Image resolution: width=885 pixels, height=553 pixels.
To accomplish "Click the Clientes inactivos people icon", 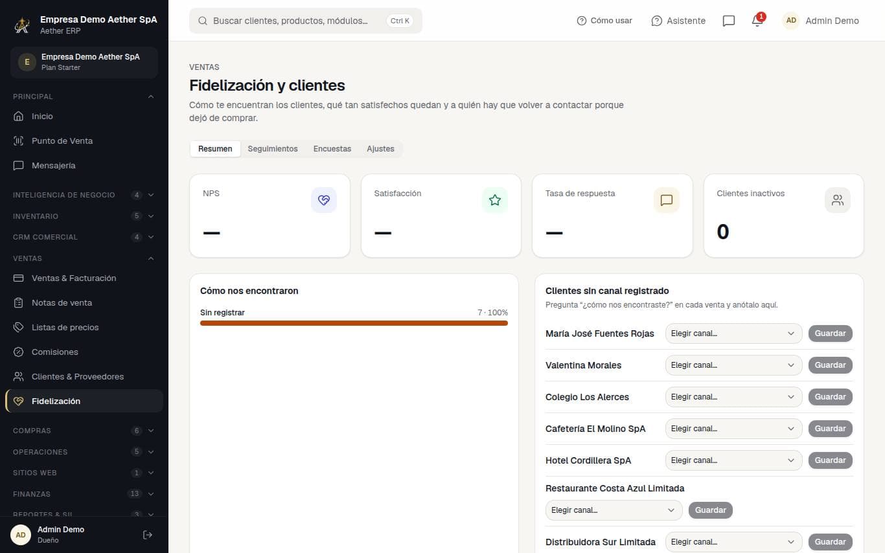I will point(838,200).
